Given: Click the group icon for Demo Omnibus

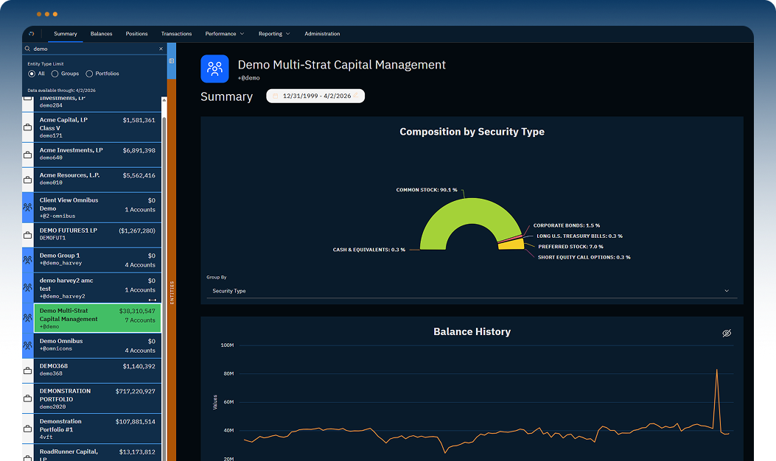Looking at the screenshot, I should tap(28, 346).
